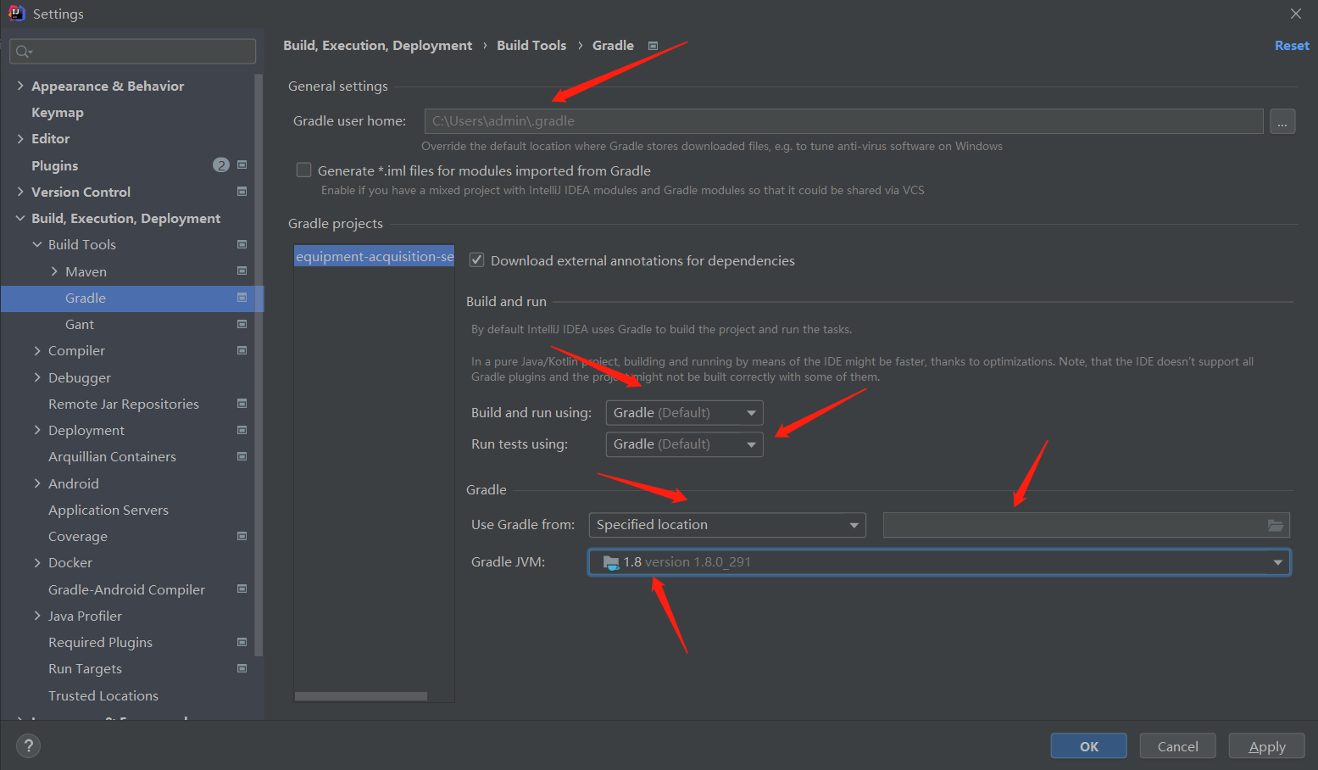
Task: Click the Plugins update count badge
Action: (221, 165)
